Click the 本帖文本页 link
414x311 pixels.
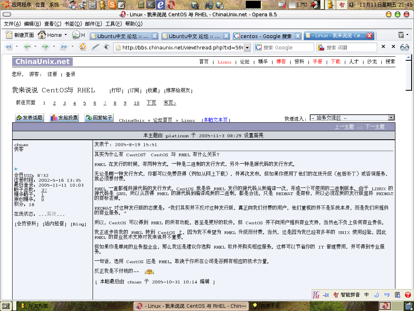pyautogui.click(x=216, y=120)
